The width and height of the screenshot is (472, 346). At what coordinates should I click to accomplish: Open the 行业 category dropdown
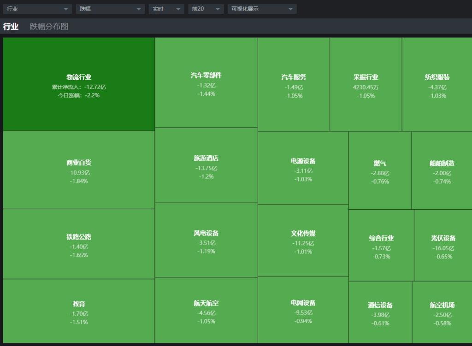[x=37, y=9]
